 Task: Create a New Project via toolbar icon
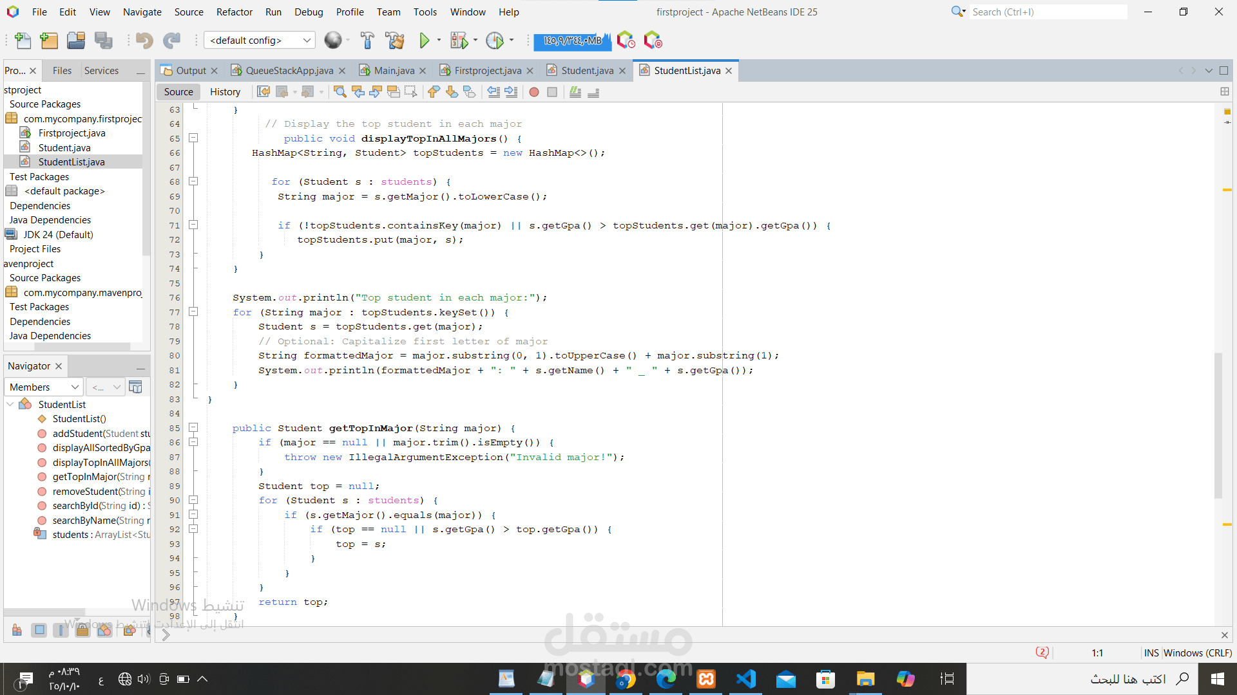point(49,40)
